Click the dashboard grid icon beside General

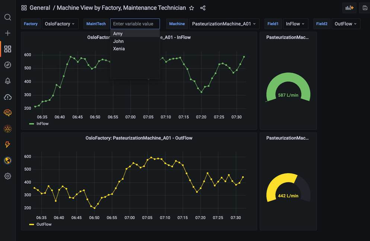(24, 8)
